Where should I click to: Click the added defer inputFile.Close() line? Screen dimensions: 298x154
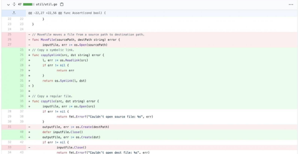pyautogui.click(x=62, y=132)
